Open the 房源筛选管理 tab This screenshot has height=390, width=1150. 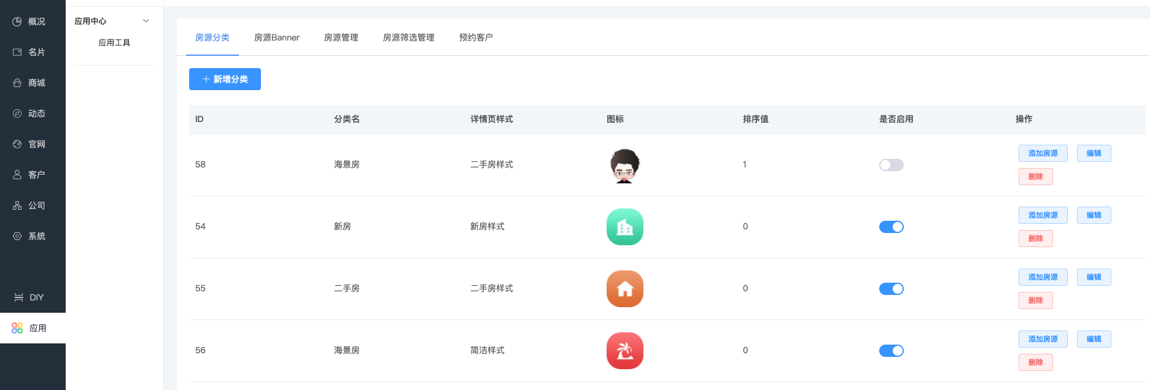coord(409,37)
